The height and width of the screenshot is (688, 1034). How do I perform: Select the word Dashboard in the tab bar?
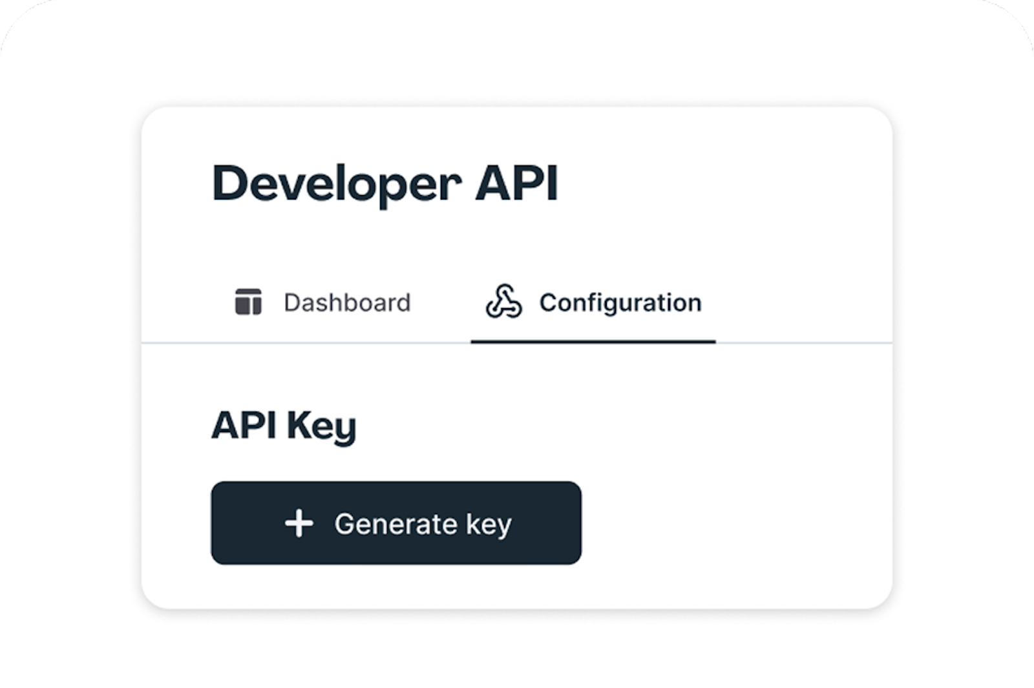click(x=347, y=302)
